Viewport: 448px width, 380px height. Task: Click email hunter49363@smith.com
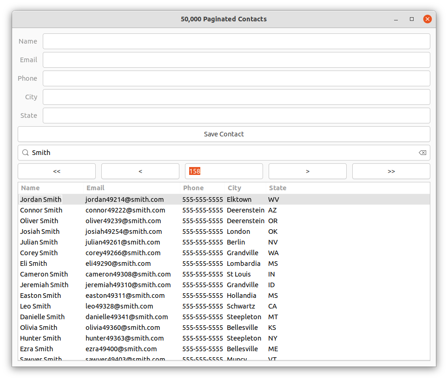coord(125,338)
